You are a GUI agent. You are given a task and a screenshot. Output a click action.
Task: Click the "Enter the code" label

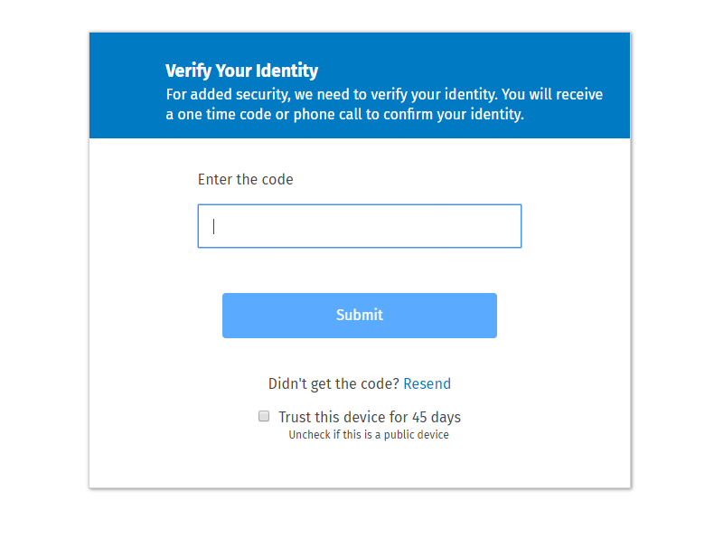point(246,179)
